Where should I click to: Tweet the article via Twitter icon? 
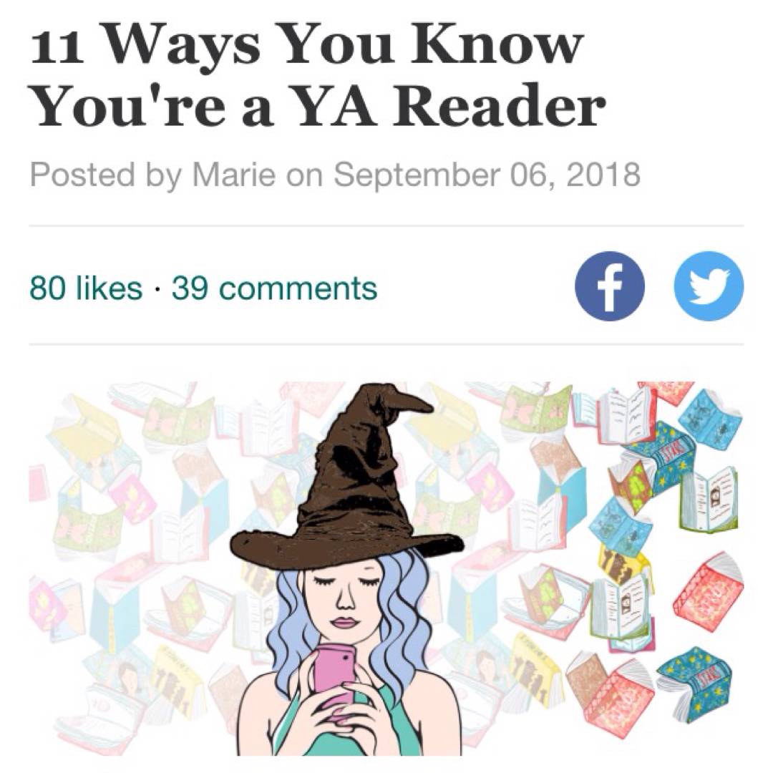coord(709,286)
